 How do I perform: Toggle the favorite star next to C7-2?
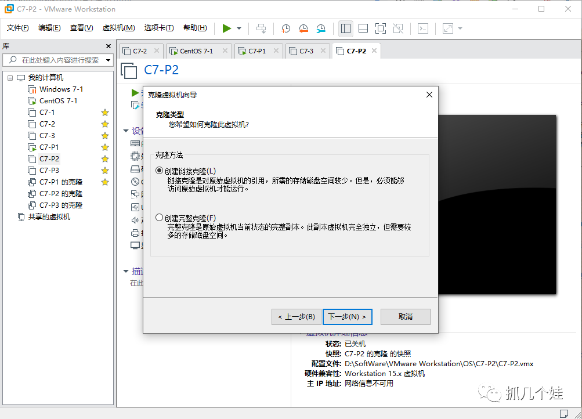[105, 124]
